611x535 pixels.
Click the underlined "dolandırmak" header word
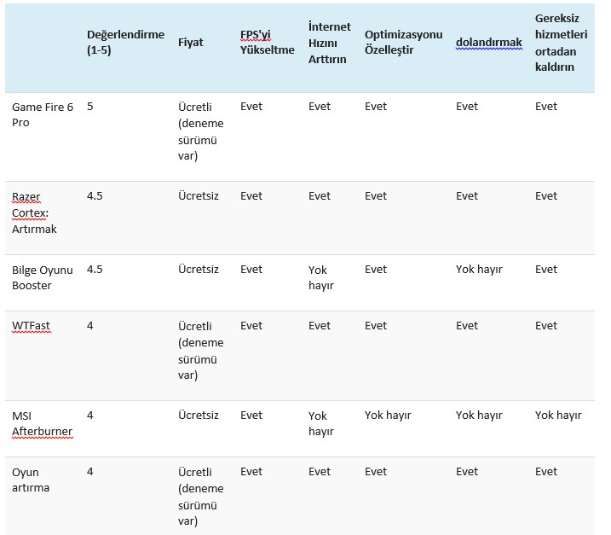(x=488, y=43)
